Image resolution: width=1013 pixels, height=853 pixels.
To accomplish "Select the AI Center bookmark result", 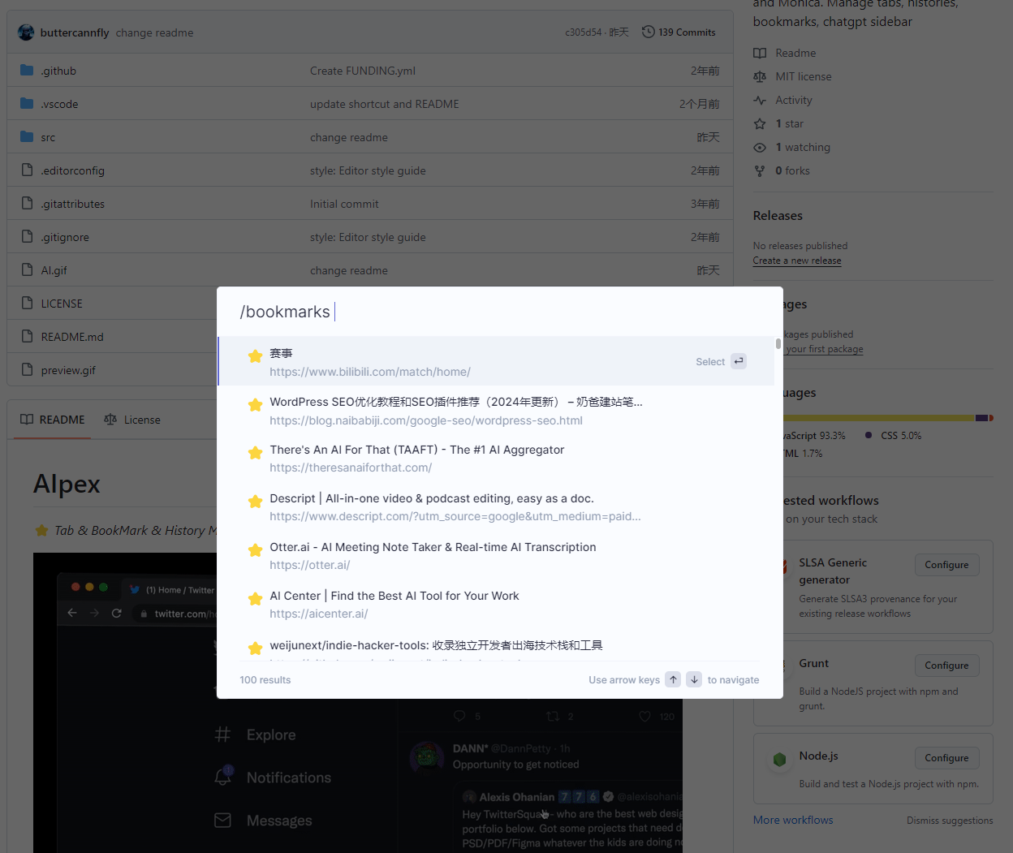I will pyautogui.click(x=496, y=605).
